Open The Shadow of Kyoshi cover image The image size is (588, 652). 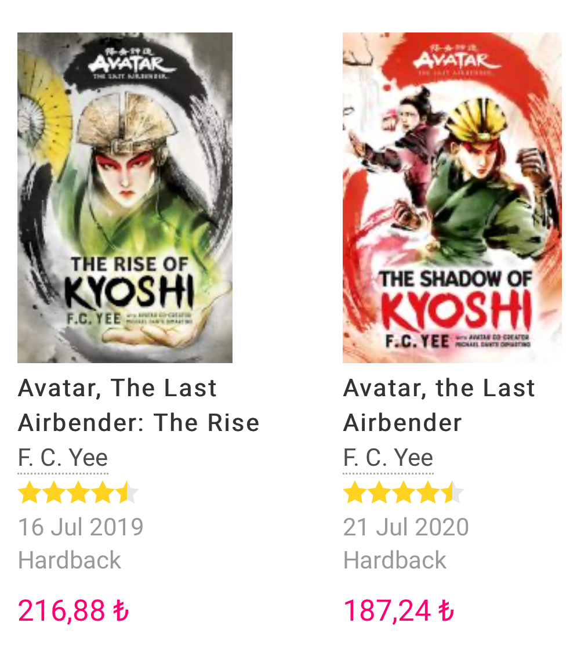coord(452,197)
